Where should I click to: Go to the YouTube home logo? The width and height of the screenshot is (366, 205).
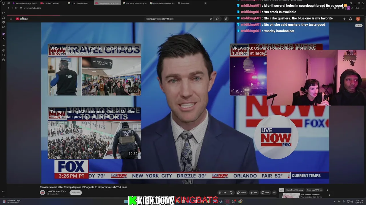(x=22, y=19)
